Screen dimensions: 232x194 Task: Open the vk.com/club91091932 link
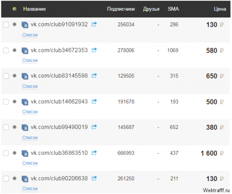coord(59,25)
